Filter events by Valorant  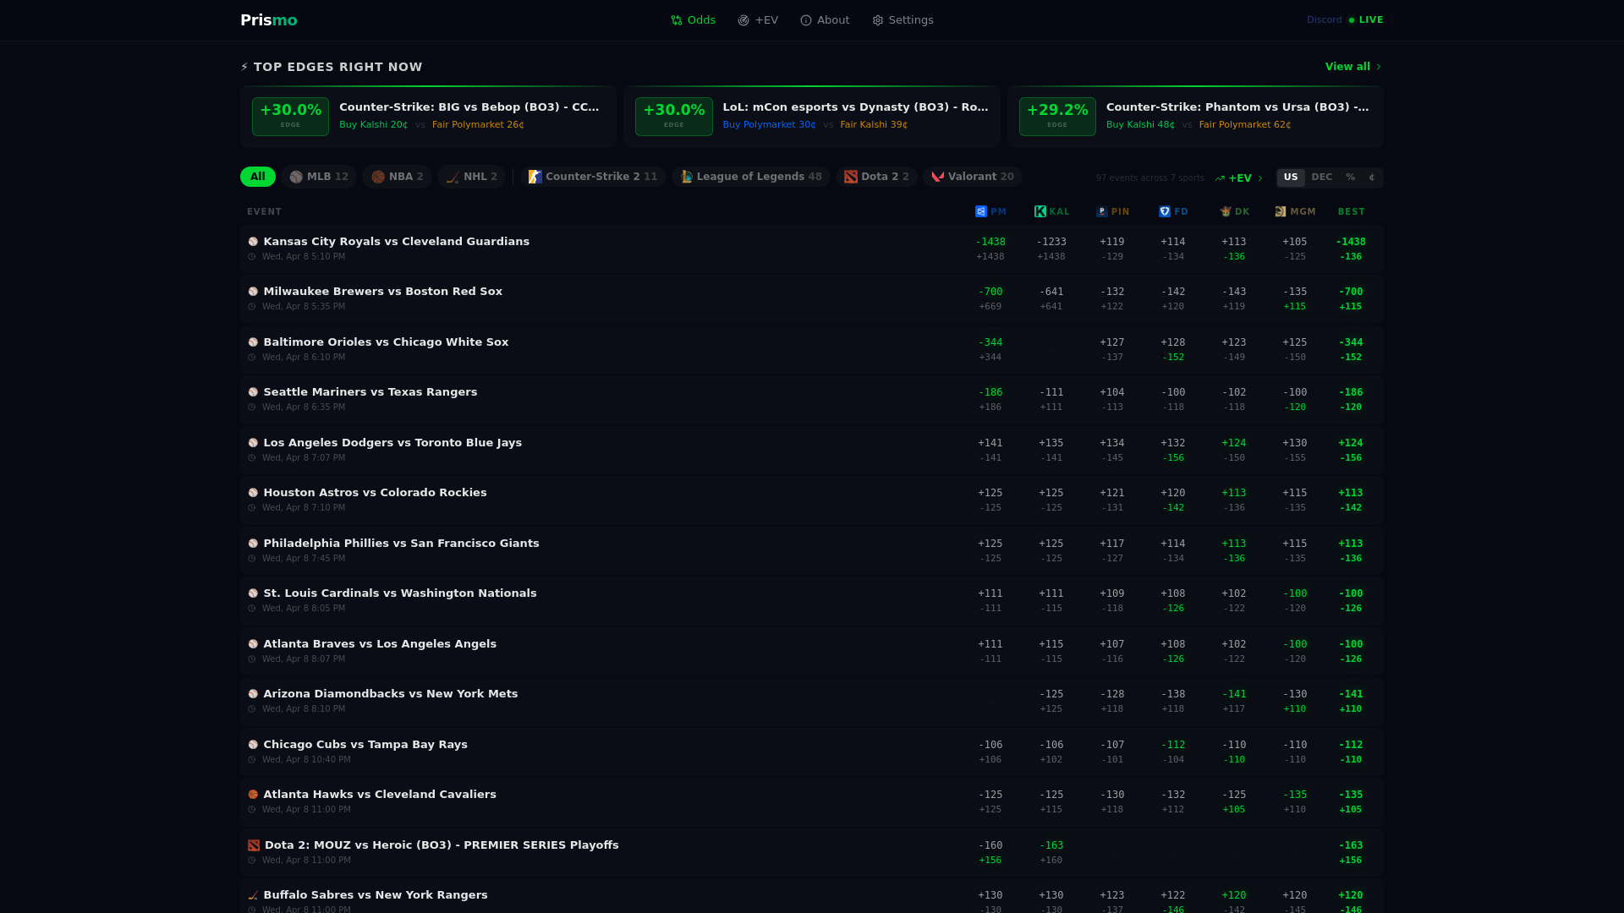click(973, 177)
